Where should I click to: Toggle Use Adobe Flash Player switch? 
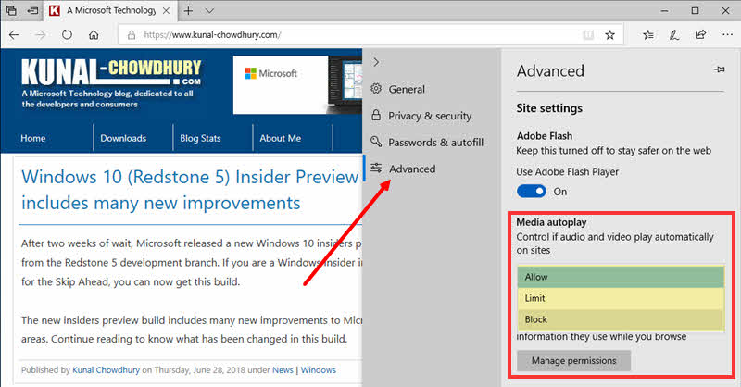531,192
